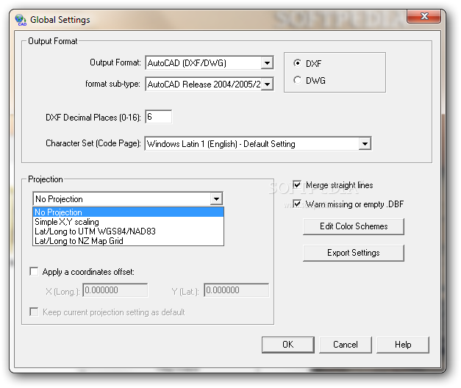
Task: Click the X (Long.) offset field
Action: click(115, 290)
